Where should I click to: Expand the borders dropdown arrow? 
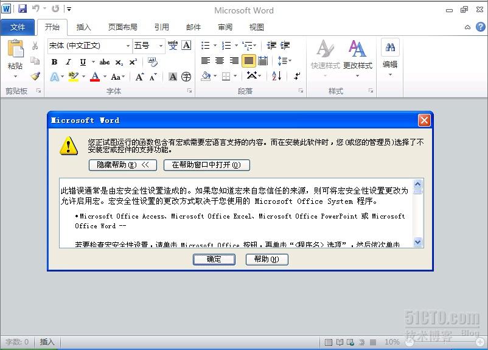[x=235, y=76]
